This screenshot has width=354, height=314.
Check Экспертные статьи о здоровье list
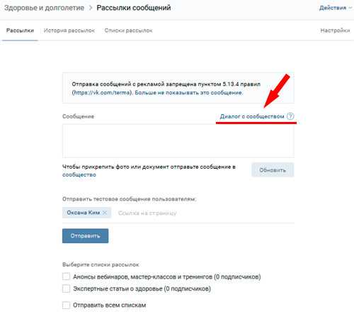pyautogui.click(x=66, y=288)
